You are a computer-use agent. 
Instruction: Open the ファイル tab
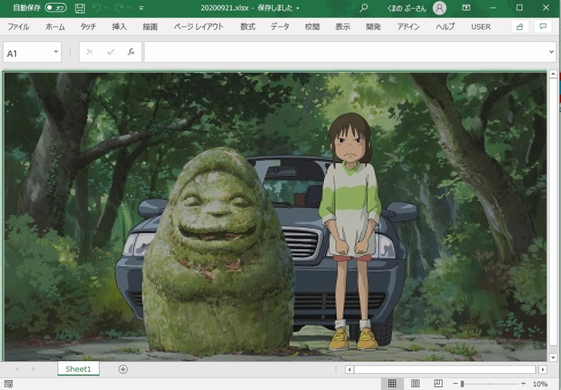point(18,27)
